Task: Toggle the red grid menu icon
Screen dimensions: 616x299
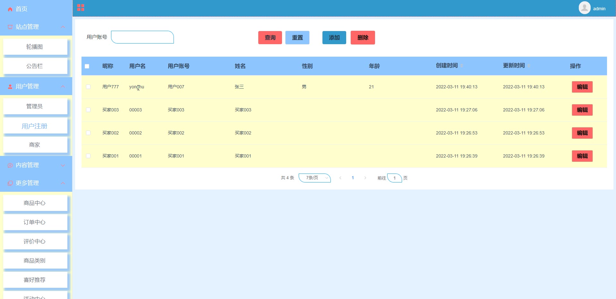Action: coord(81,8)
